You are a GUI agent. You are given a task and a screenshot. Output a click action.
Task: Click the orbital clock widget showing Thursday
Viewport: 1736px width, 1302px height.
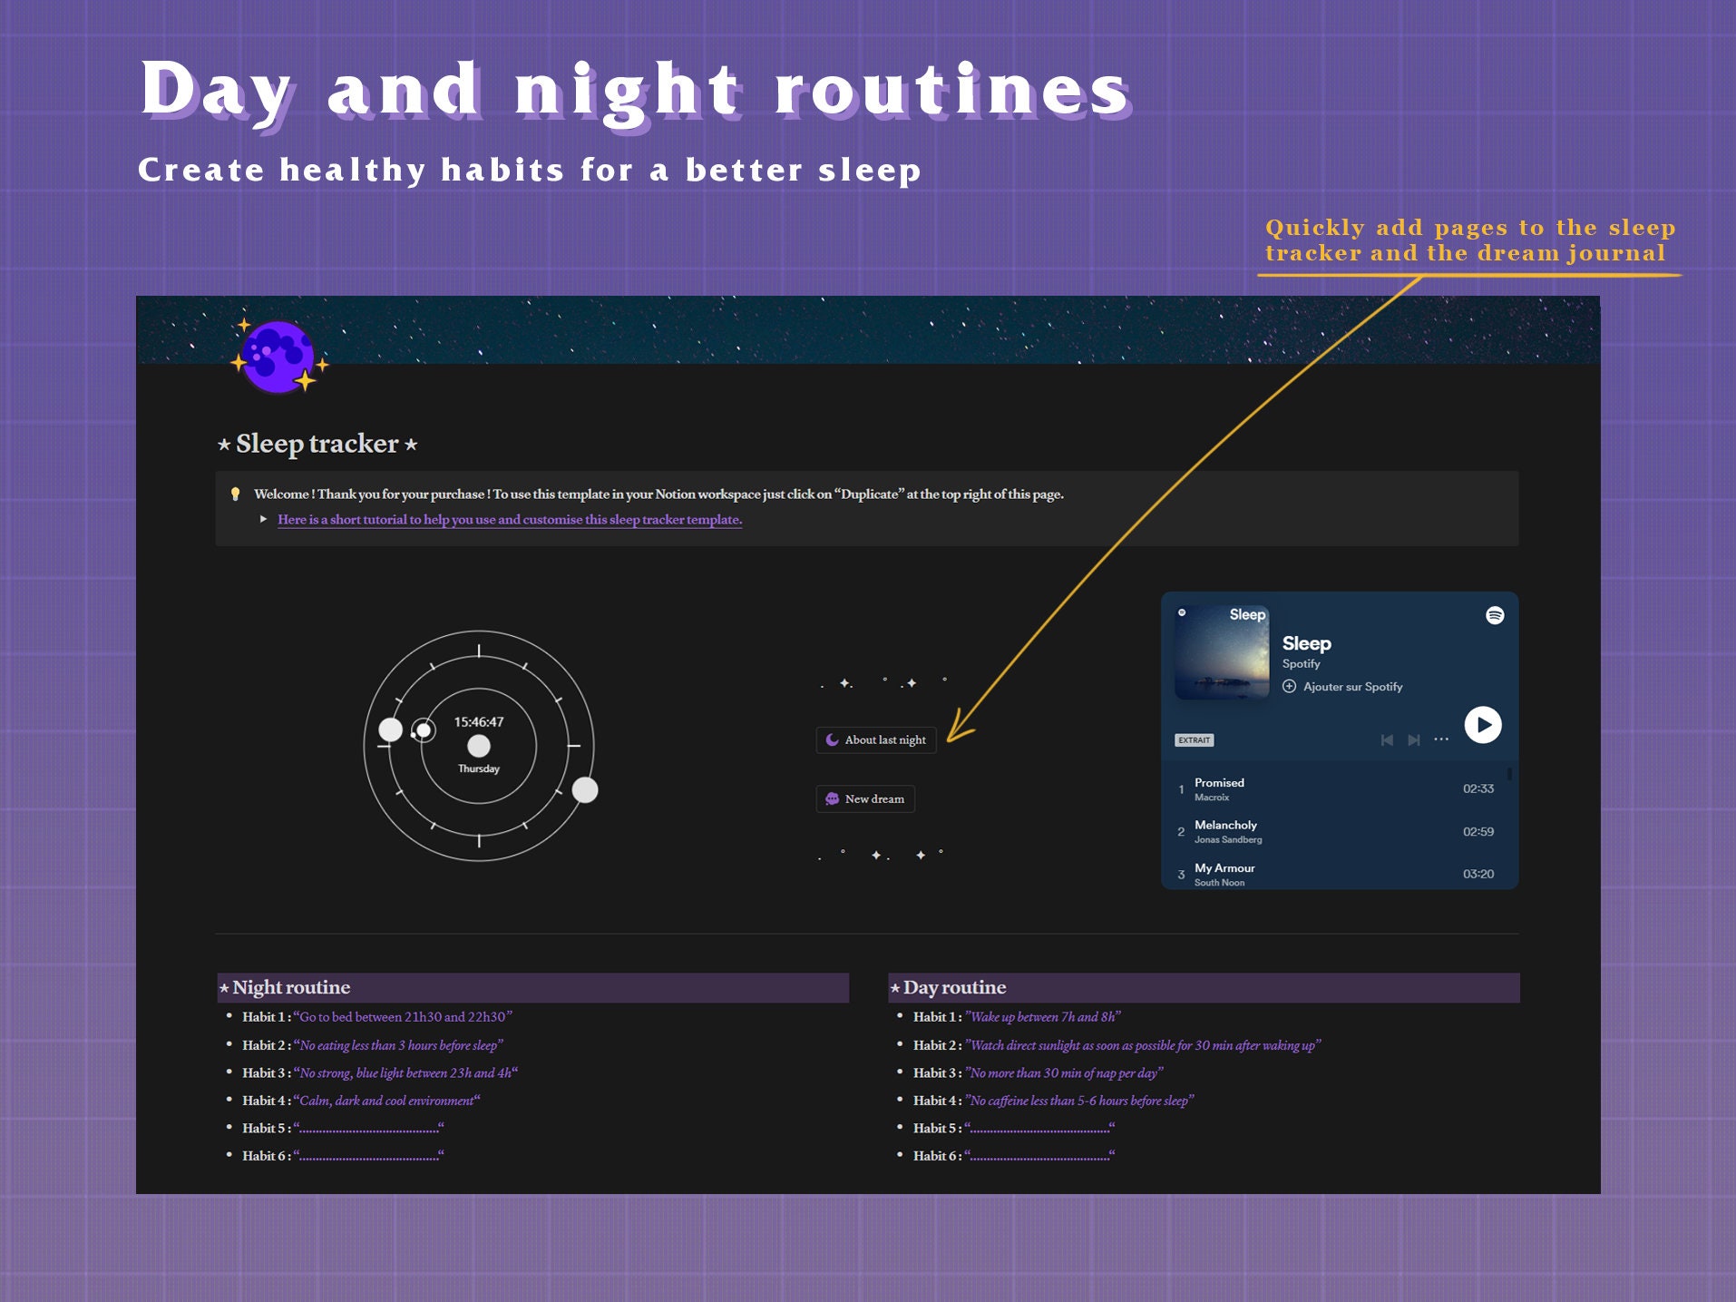(480, 746)
